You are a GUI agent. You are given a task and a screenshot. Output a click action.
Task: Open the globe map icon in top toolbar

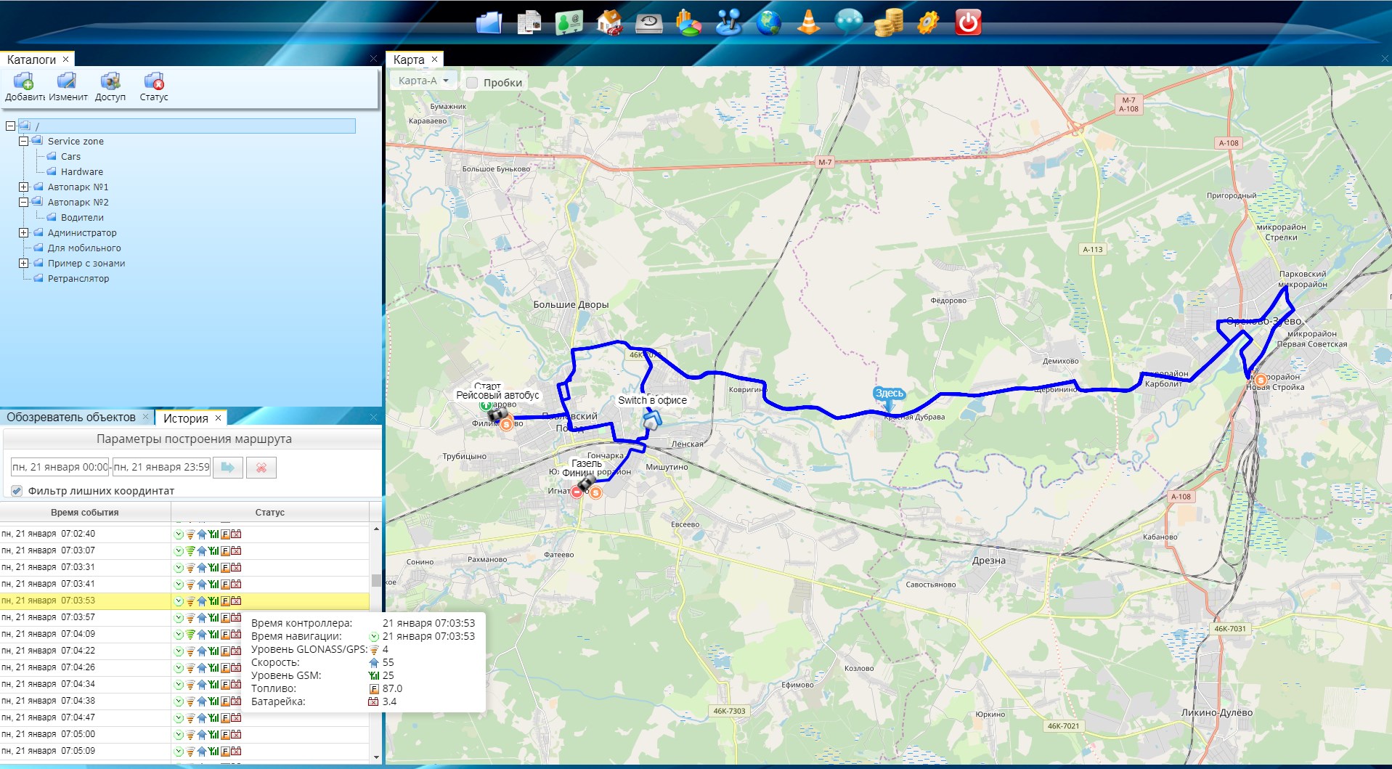(768, 23)
